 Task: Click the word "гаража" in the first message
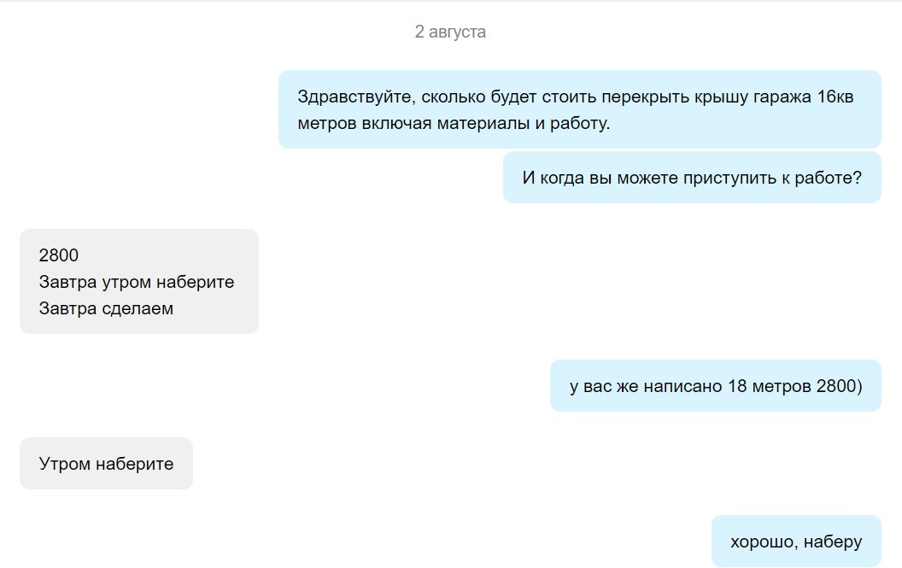pos(782,97)
